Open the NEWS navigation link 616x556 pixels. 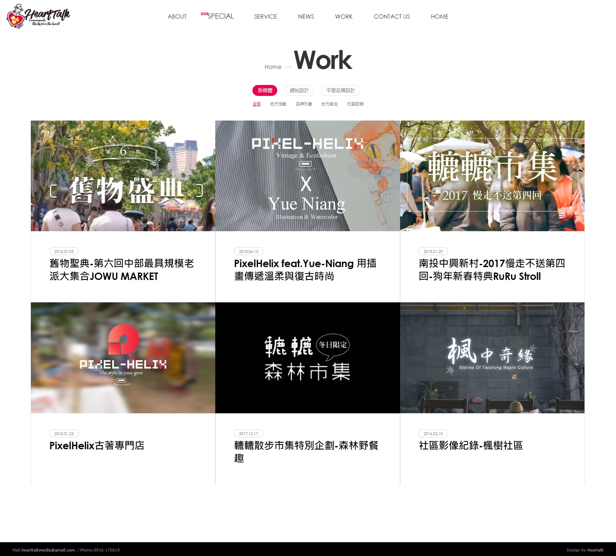[x=306, y=16]
